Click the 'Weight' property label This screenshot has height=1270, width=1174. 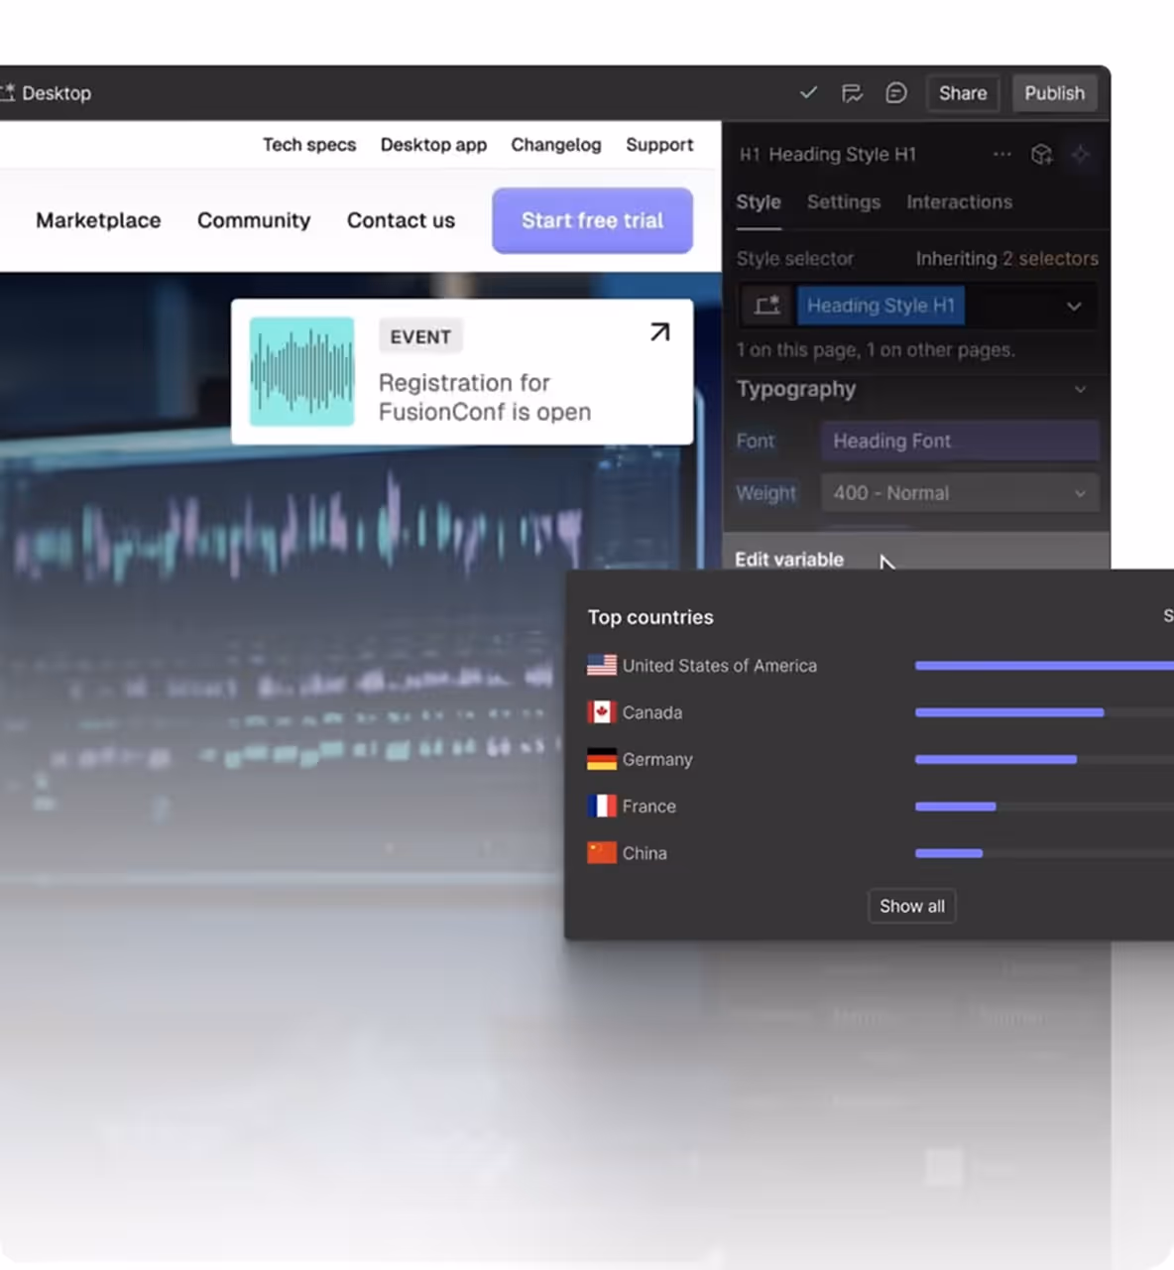[765, 493]
